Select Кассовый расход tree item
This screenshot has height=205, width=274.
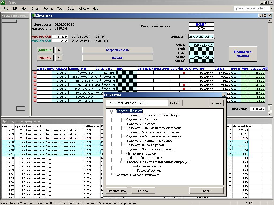tap(149, 171)
